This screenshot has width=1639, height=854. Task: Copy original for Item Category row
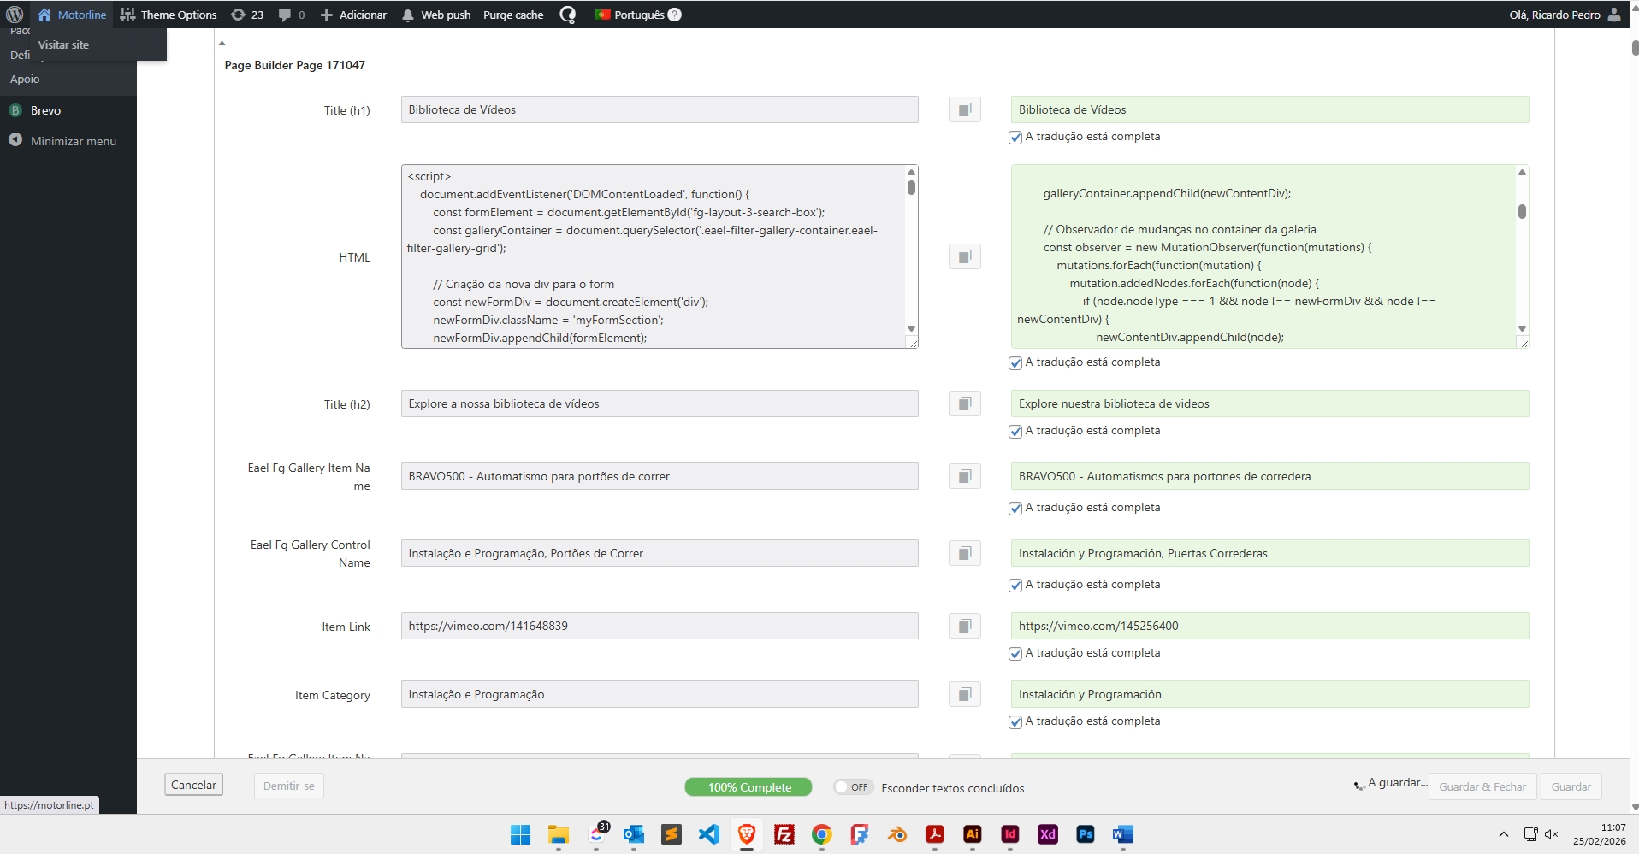964,694
